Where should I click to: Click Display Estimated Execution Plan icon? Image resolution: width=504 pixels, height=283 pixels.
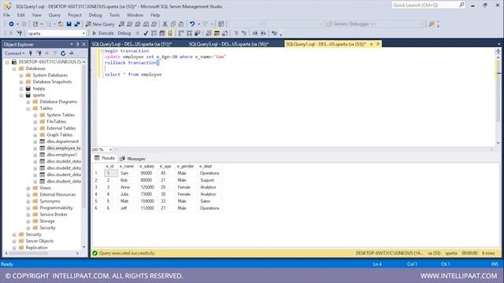tap(154, 33)
